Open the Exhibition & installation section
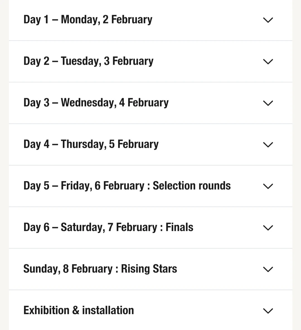This screenshot has width=301, height=330. click(79, 310)
